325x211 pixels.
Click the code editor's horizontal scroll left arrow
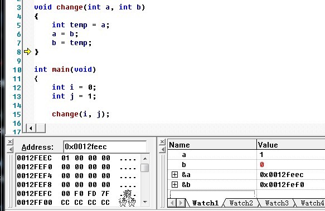tap(31, 128)
